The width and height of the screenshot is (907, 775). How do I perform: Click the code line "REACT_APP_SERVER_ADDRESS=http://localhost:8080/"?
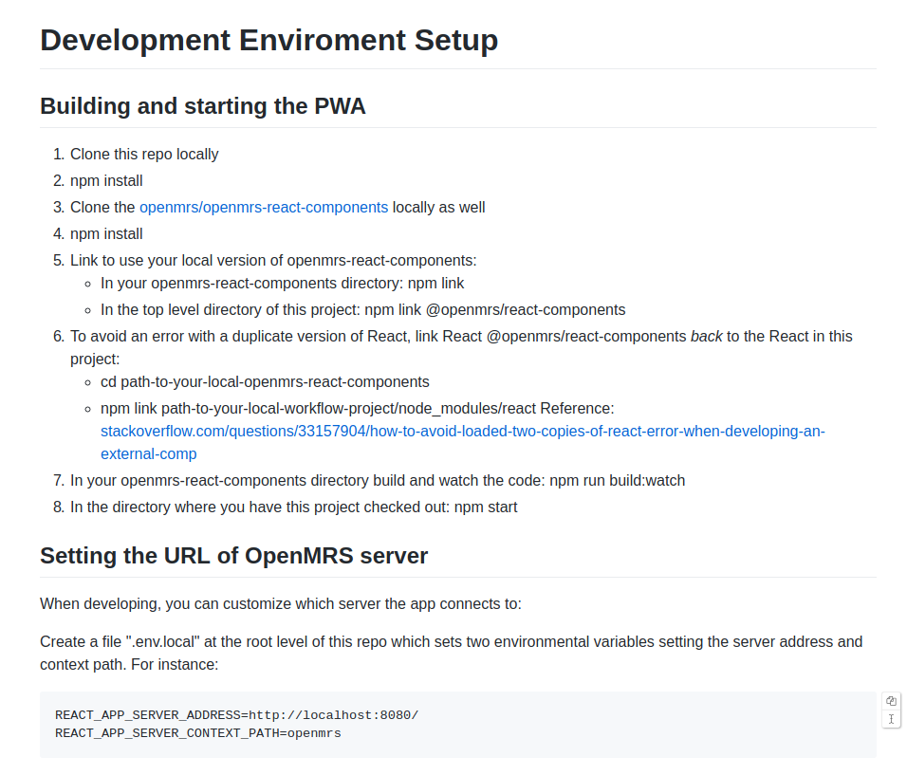click(x=236, y=715)
